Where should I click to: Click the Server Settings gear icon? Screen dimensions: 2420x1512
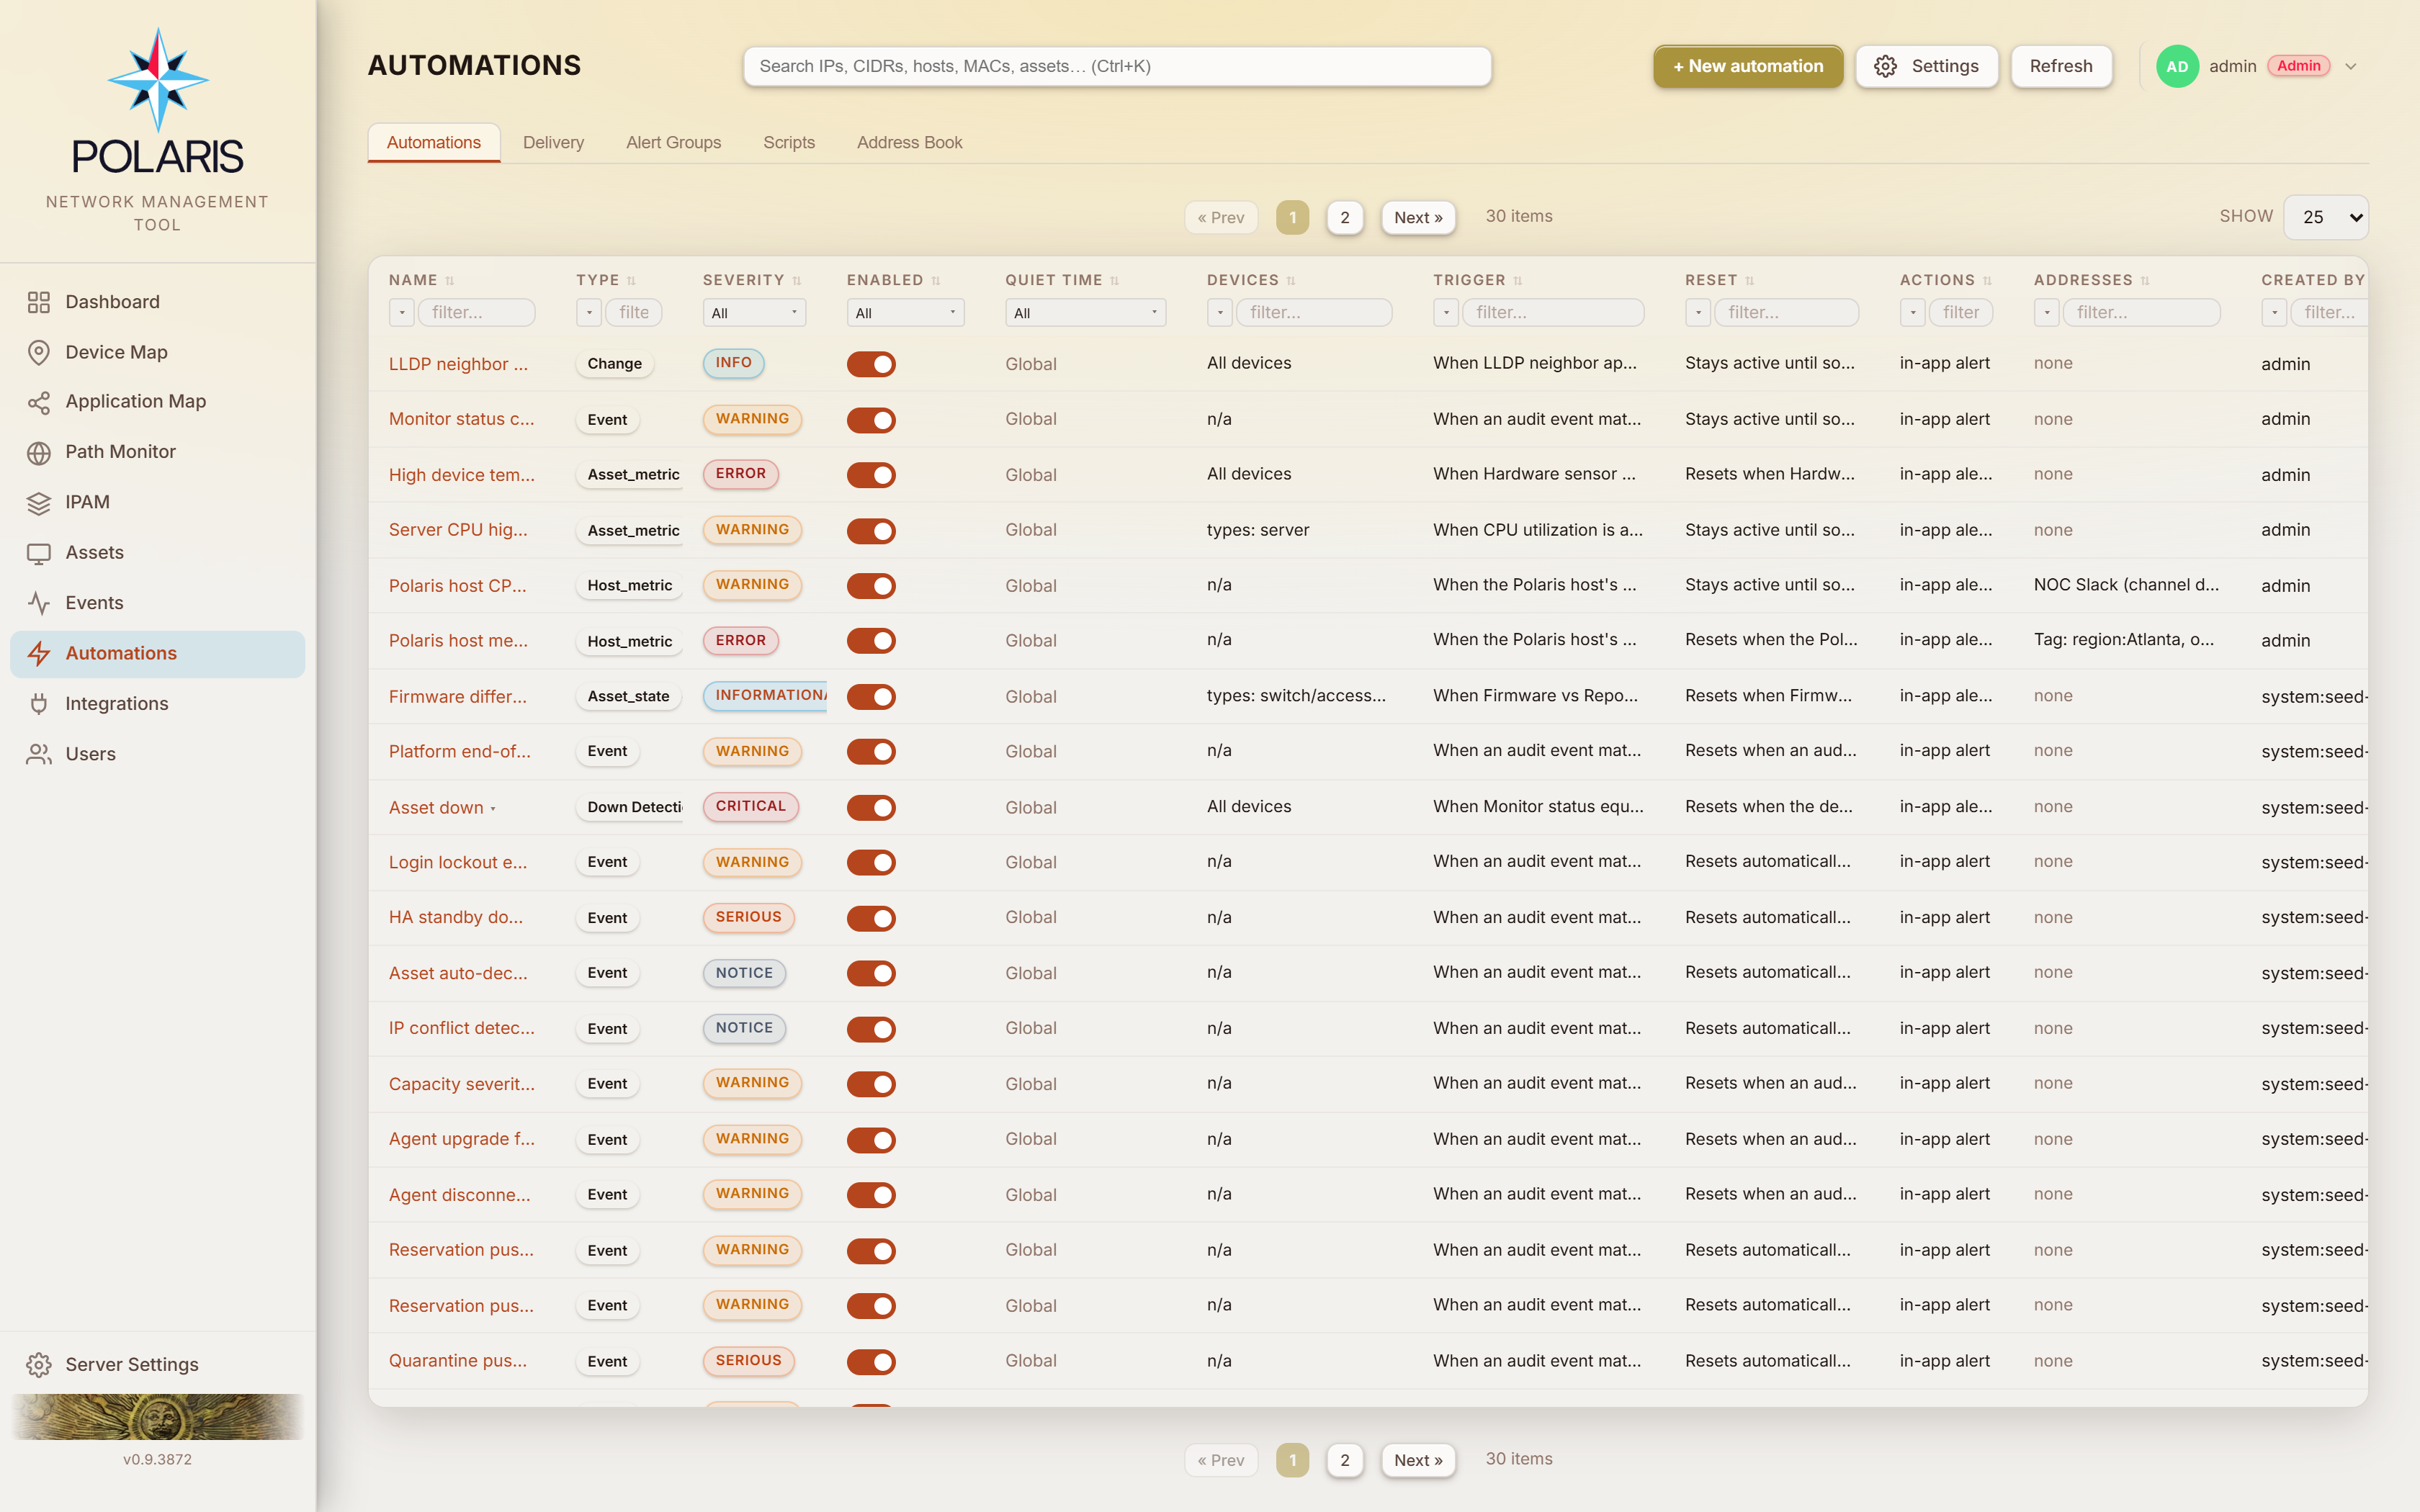click(x=39, y=1365)
